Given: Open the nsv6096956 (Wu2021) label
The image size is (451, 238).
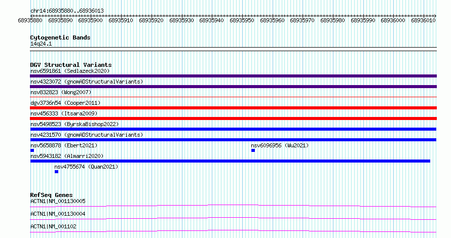Looking at the screenshot, I should point(280,145).
